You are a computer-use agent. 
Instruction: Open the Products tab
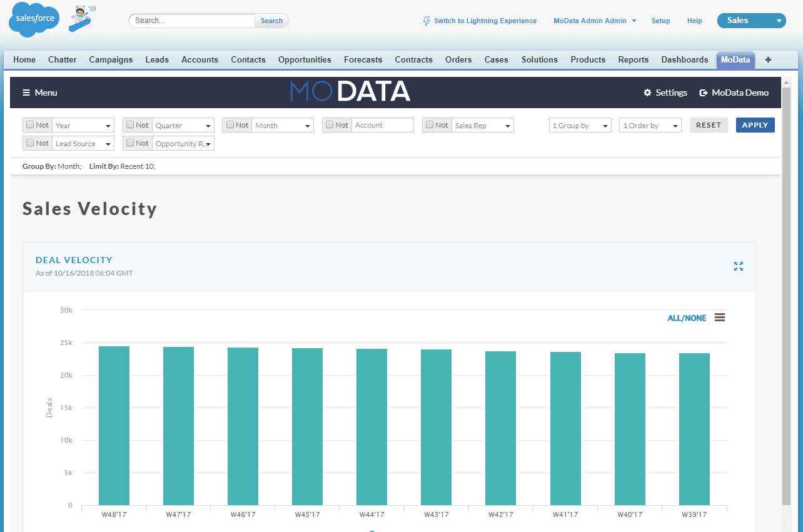[x=588, y=60]
